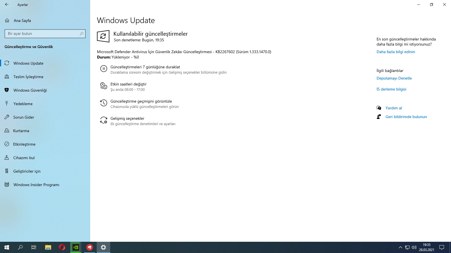Open the taskbar clock and date
This screenshot has height=253, width=451.
click(426, 247)
